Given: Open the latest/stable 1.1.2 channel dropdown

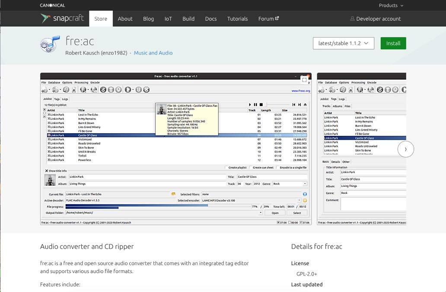Looking at the screenshot, I should point(343,43).
